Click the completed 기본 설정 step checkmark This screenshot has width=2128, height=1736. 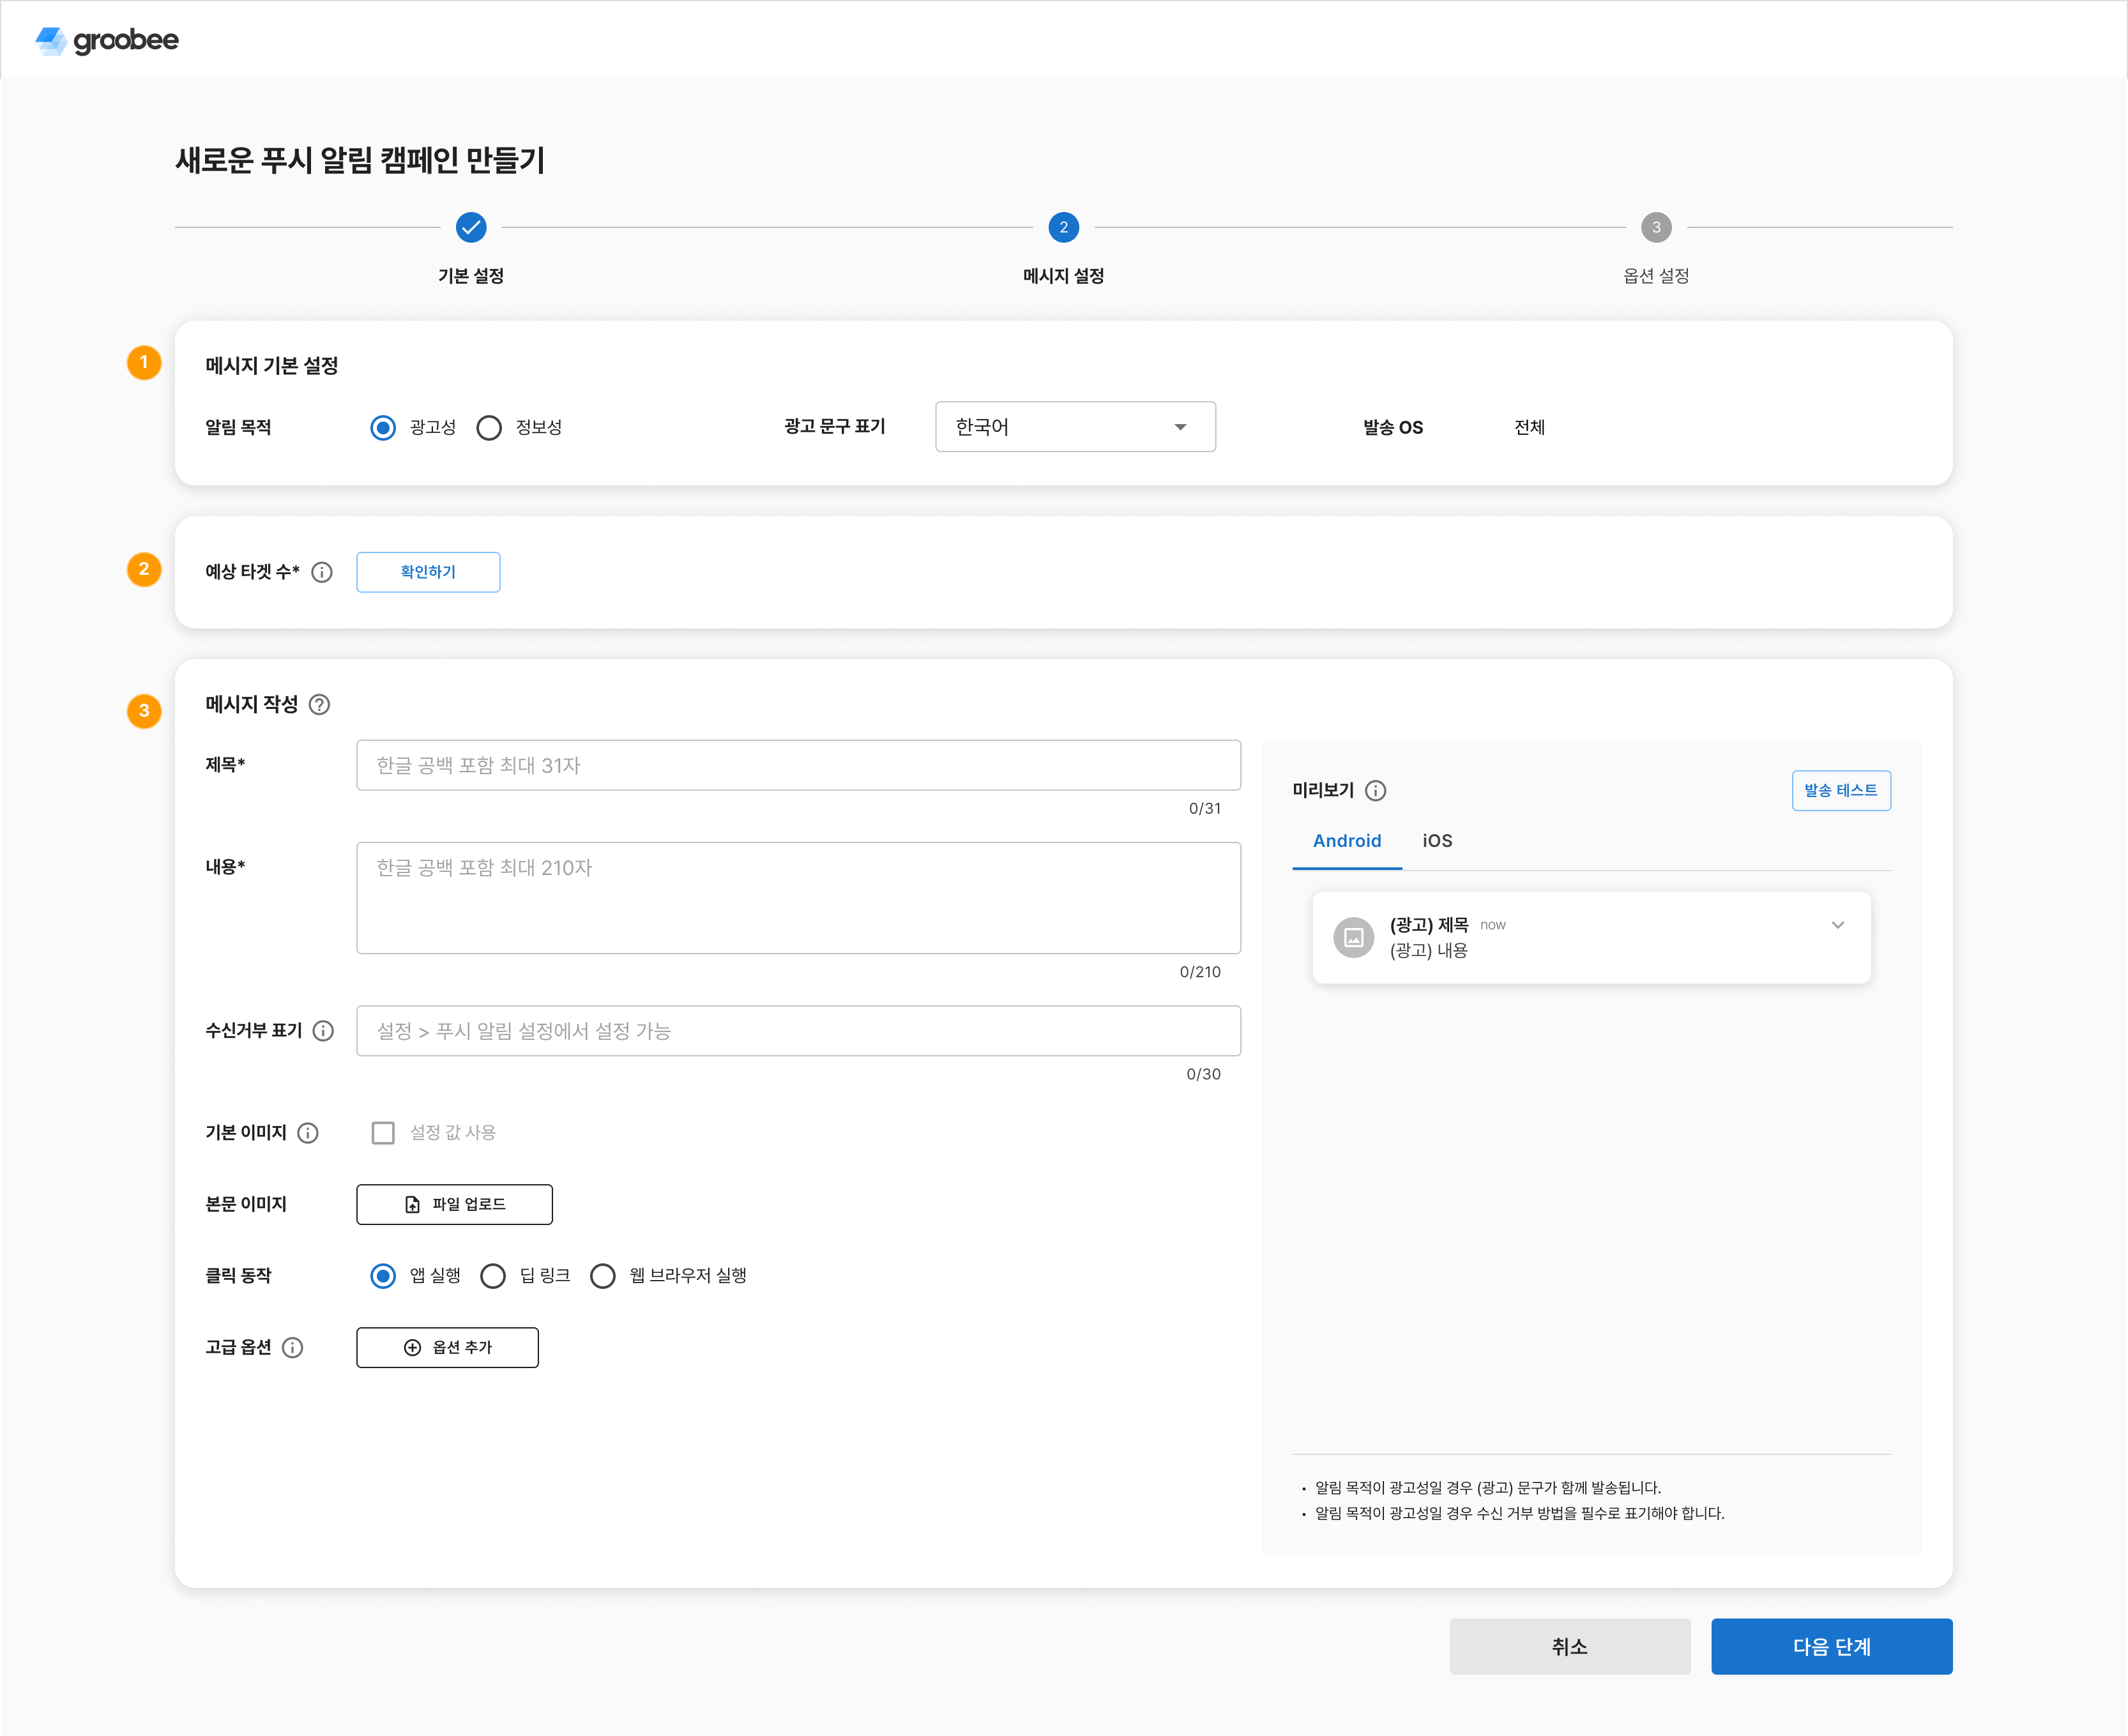pyautogui.click(x=471, y=228)
